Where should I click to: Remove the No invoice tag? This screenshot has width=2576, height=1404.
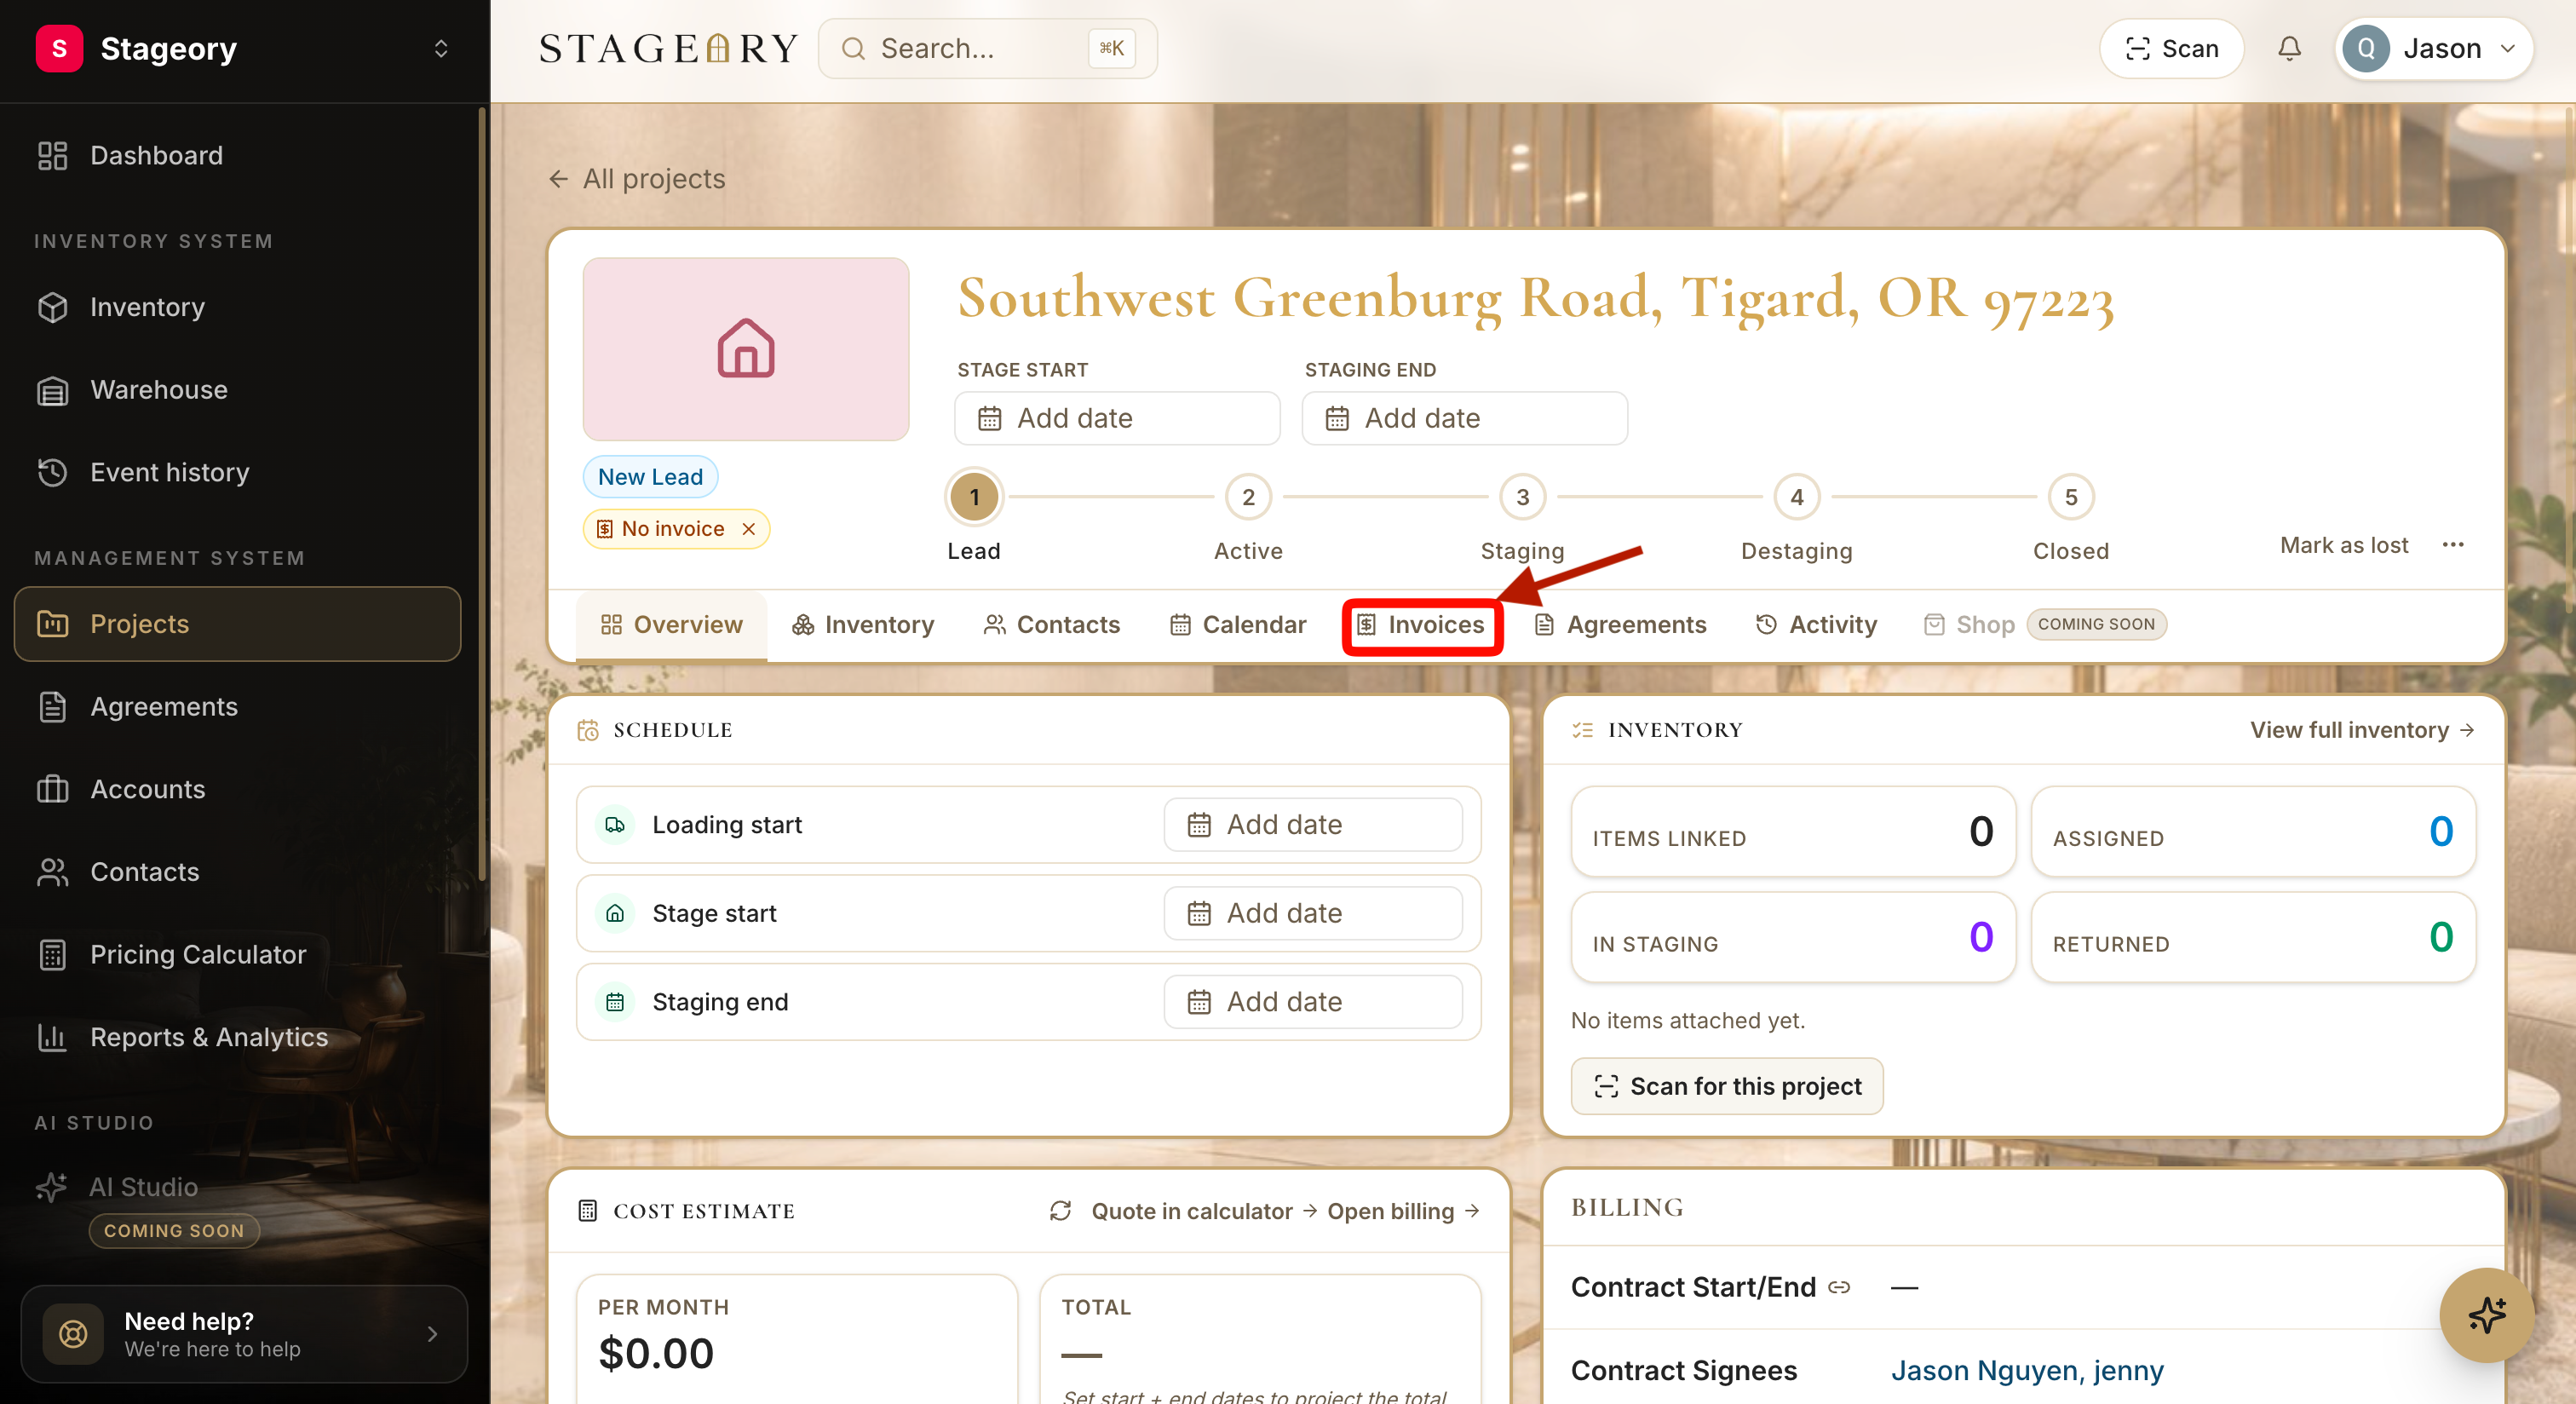click(748, 529)
